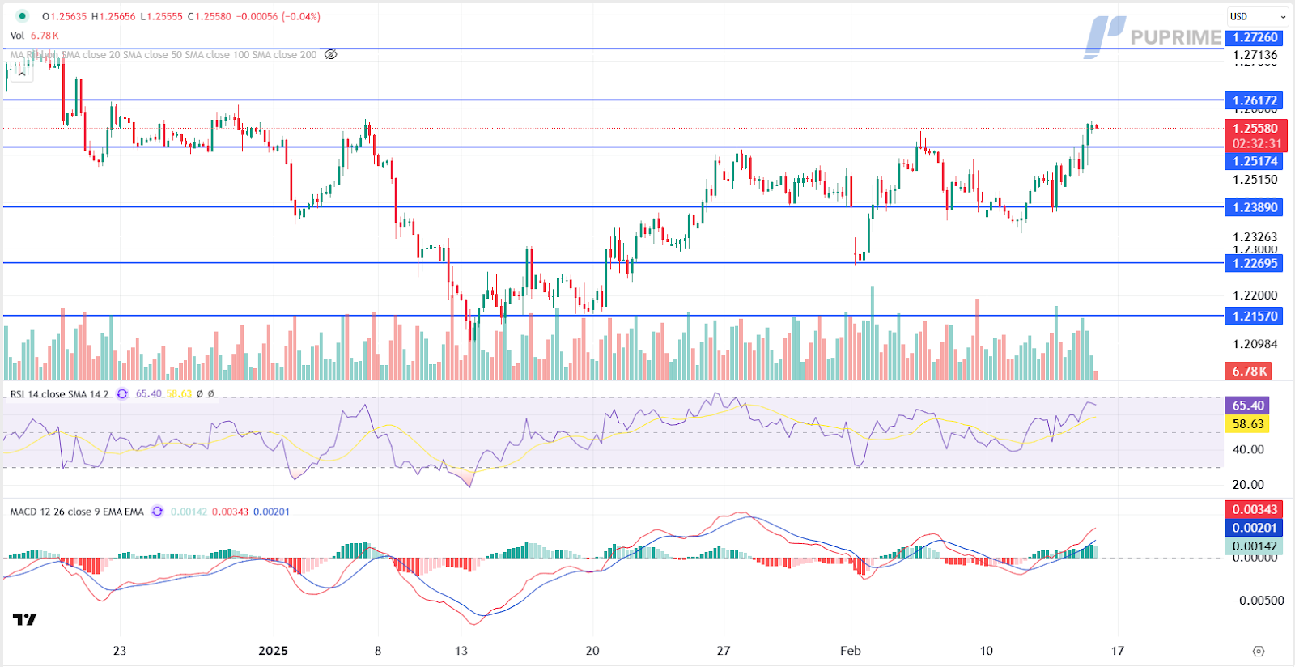Click the purple 65.40 RSI axis label
The width and height of the screenshot is (1295, 667).
pyautogui.click(x=1247, y=406)
